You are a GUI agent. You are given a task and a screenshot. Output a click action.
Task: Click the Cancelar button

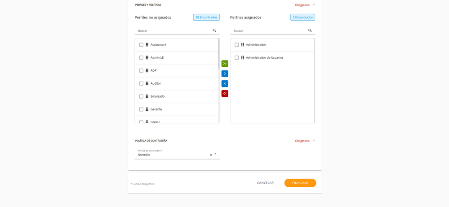coord(265,183)
